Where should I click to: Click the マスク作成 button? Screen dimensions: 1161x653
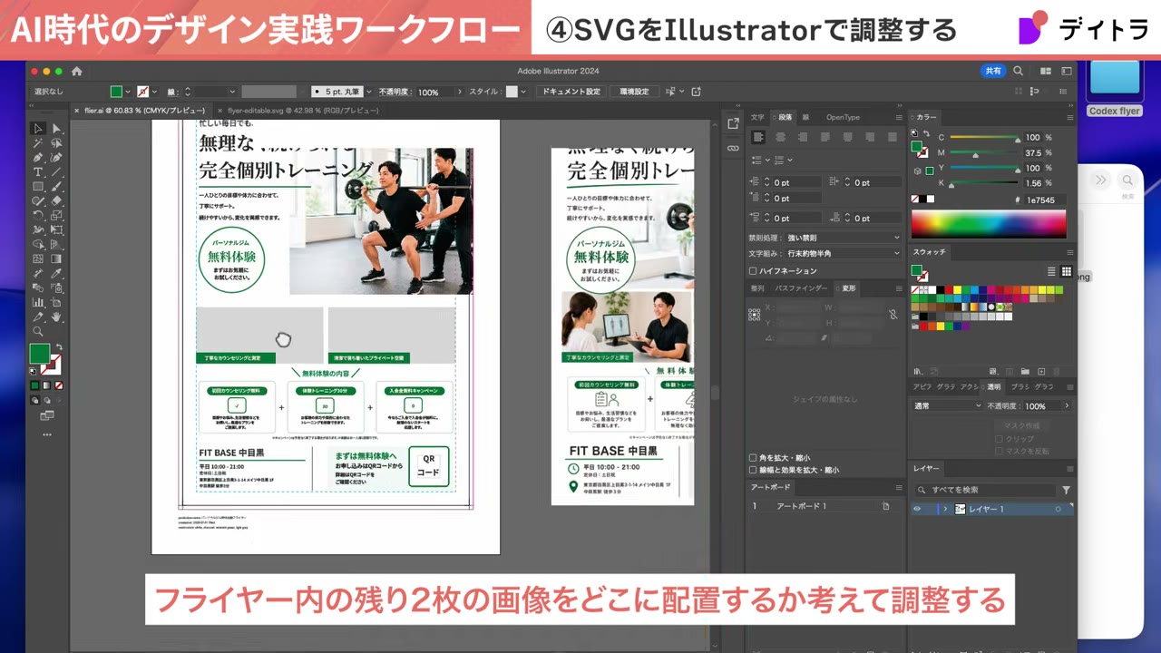click(x=1022, y=426)
